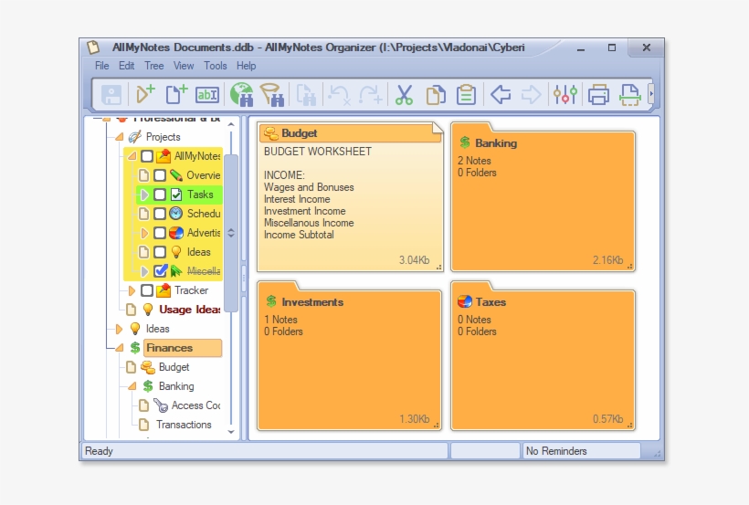Uncheck the Miscellaneous item checkbox
Viewport: 749px width, 505px height.
[161, 271]
